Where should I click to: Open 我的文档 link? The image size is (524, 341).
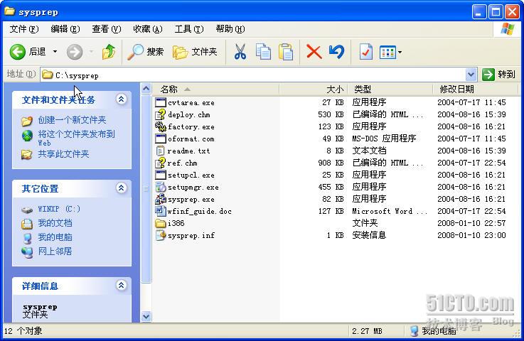(55, 223)
